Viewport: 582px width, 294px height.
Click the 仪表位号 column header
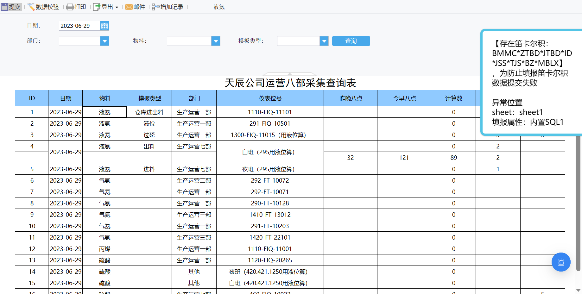(x=270, y=98)
